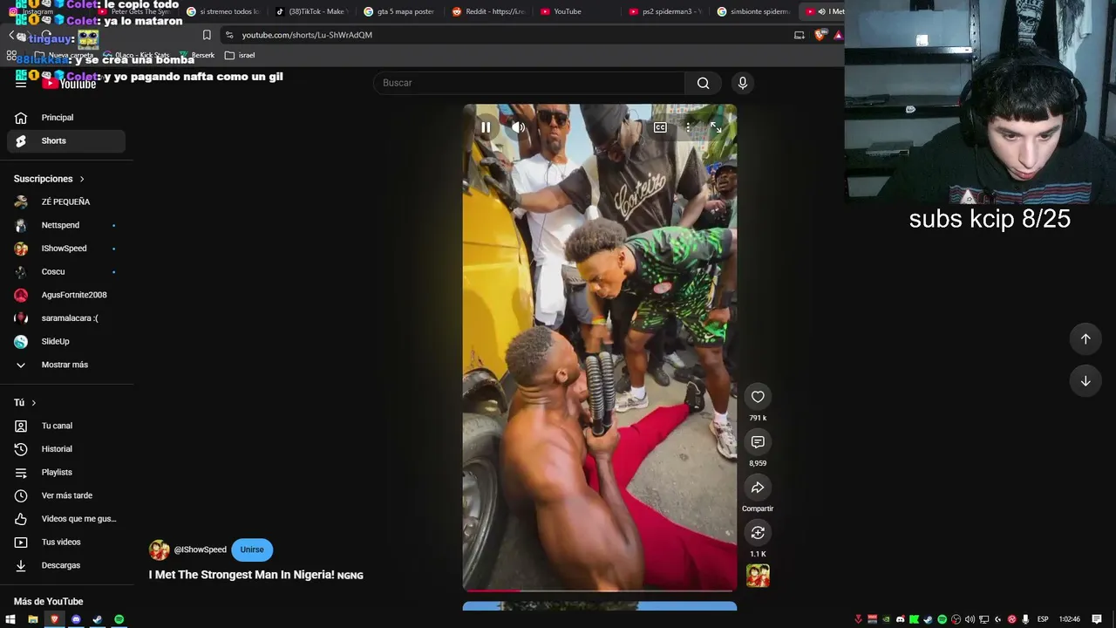Start voice search with microphone icon
1116x628 pixels.
click(742, 83)
